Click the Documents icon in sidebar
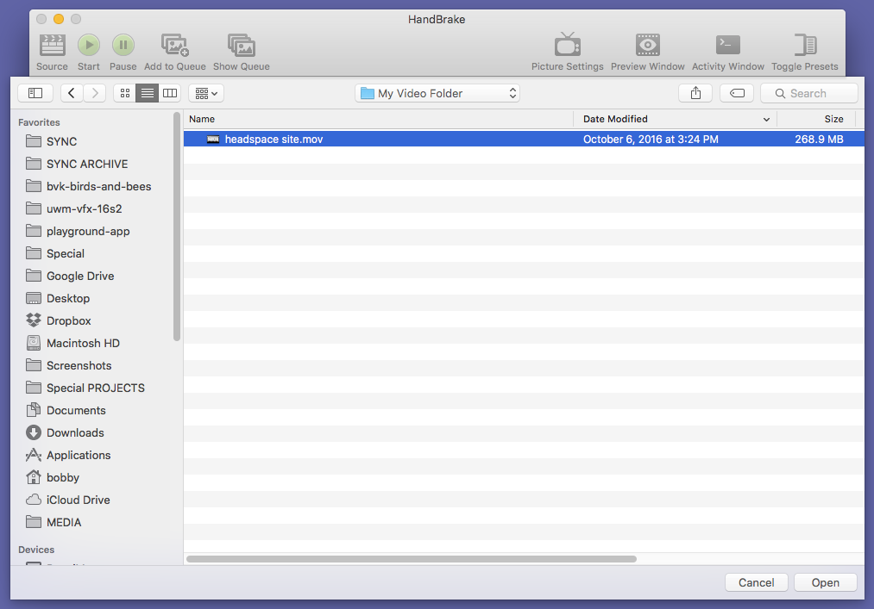The width and height of the screenshot is (874, 609). (34, 410)
